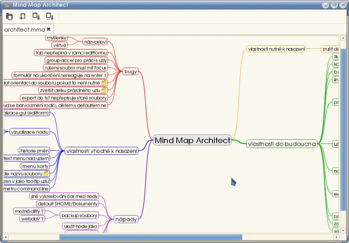This screenshot has height=243, width=349.
Task: Select the 'webdav ?' node
Action: 32,219
